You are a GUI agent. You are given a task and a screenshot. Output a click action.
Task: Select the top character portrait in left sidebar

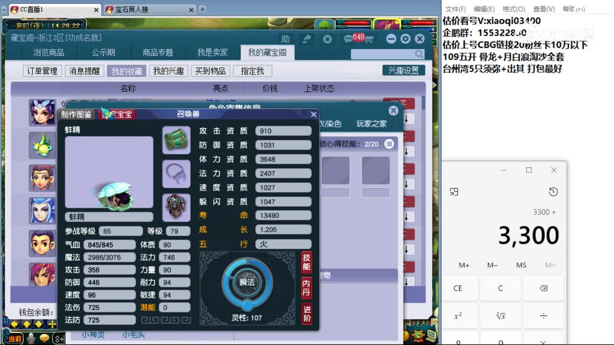tap(42, 111)
